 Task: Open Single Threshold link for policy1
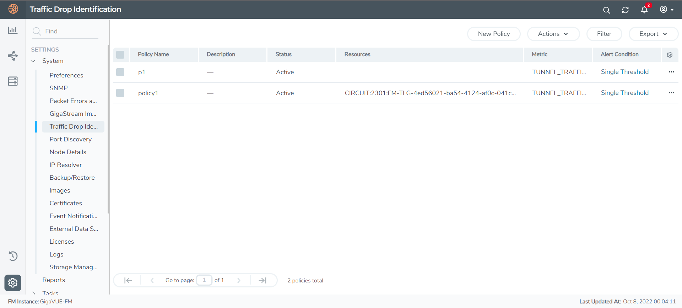(x=624, y=93)
